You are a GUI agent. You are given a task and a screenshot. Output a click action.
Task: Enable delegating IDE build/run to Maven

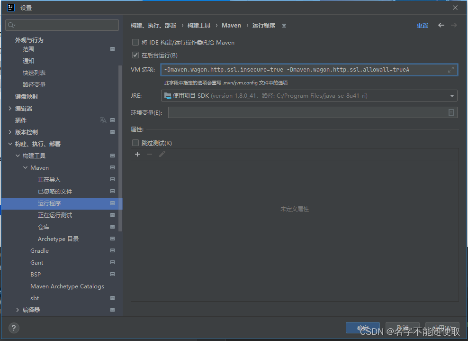(x=135, y=42)
